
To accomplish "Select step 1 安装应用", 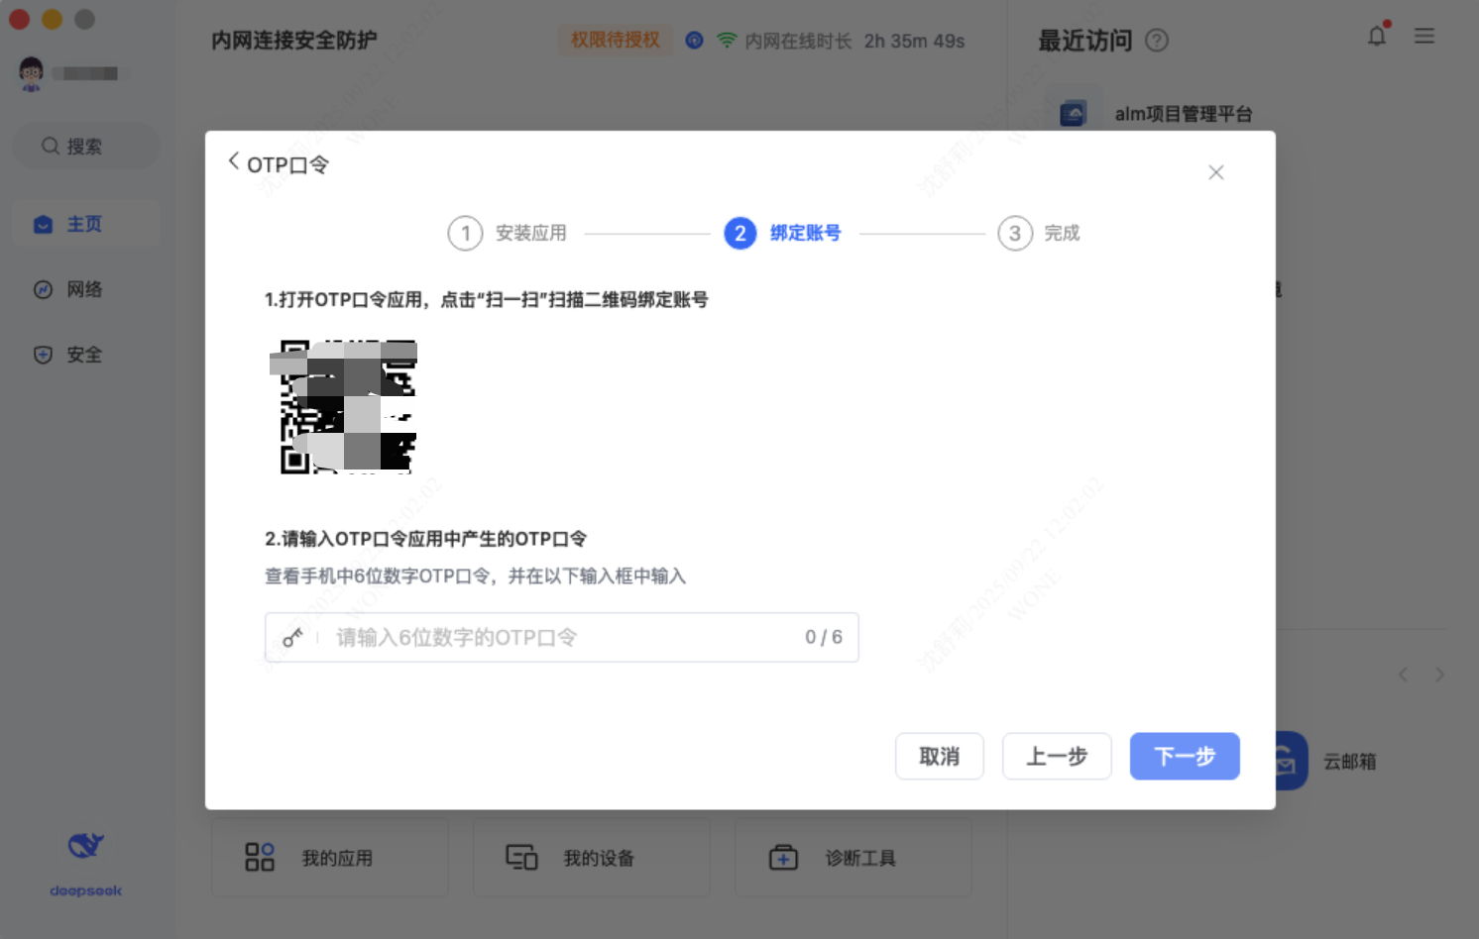I will click(x=507, y=233).
